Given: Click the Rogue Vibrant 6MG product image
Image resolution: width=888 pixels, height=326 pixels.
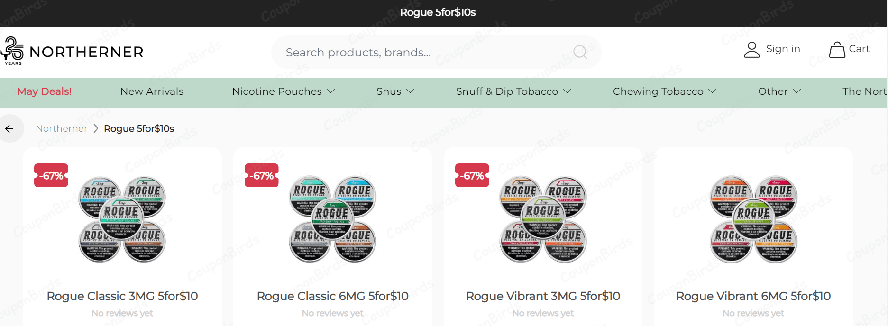Looking at the screenshot, I should tap(753, 219).
